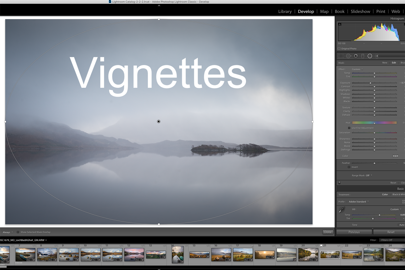Open the mask Color swatch
405x270 pixels.
pyautogui.click(x=395, y=156)
